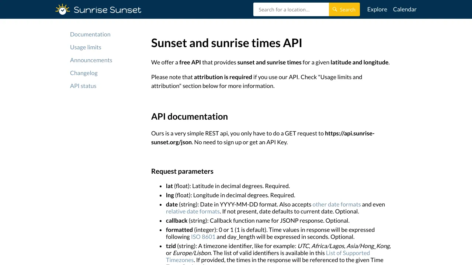Click the tzid parameter name

(x=171, y=246)
